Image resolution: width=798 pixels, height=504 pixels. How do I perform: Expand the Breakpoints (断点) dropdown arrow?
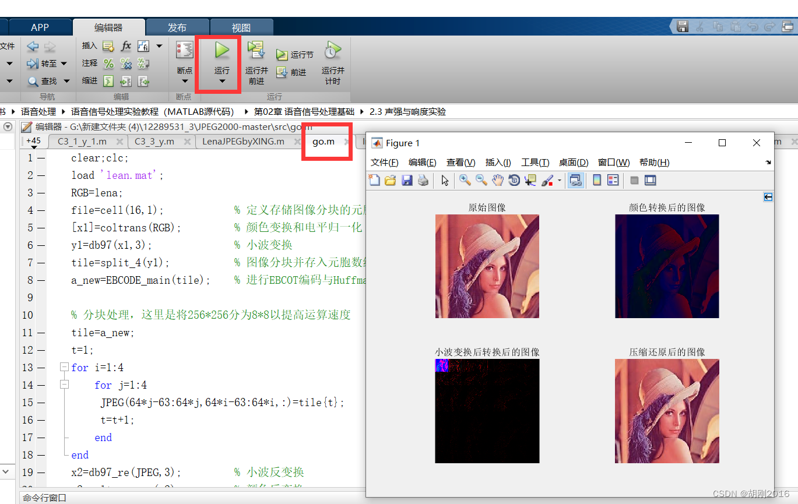(185, 82)
